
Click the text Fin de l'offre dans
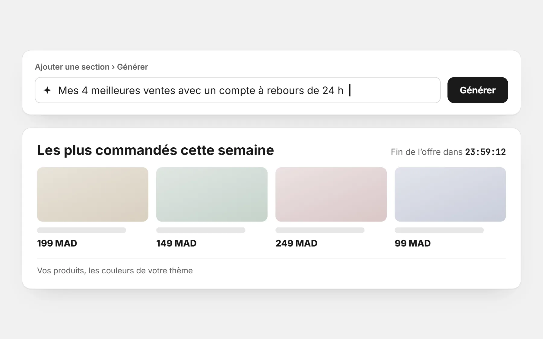[x=427, y=152]
